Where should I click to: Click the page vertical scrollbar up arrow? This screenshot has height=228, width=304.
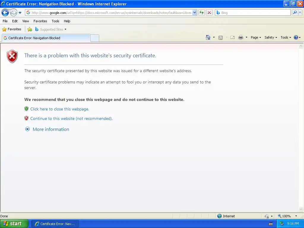click(x=301, y=46)
